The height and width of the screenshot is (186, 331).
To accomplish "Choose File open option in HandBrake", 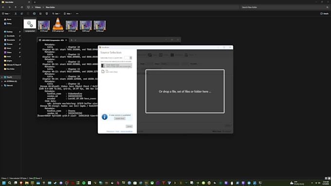I will coord(116,71).
